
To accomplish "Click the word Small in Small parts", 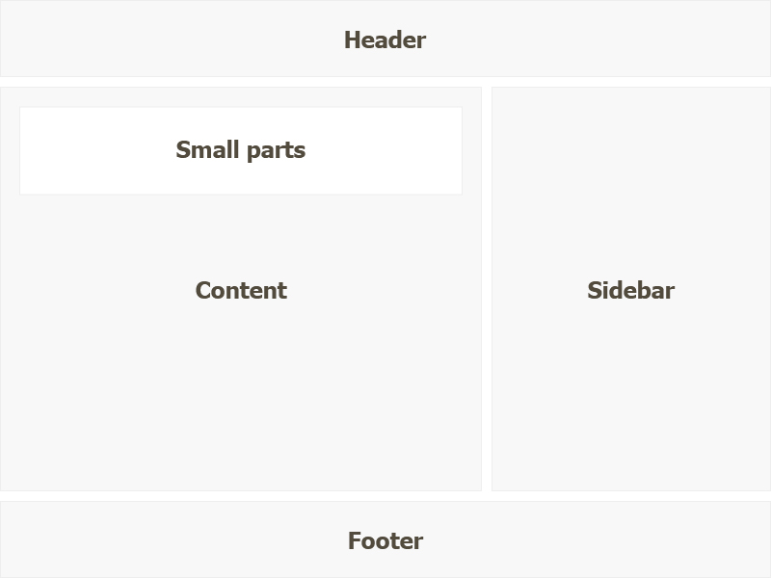I will pyautogui.click(x=207, y=149).
